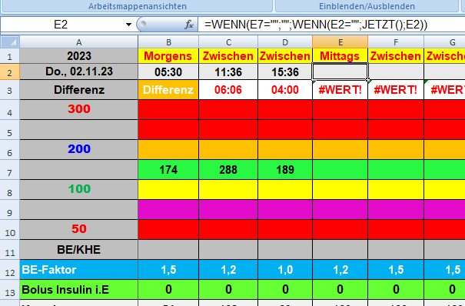Click the selected empty cell E2
The image size is (465, 306).
pyautogui.click(x=340, y=72)
